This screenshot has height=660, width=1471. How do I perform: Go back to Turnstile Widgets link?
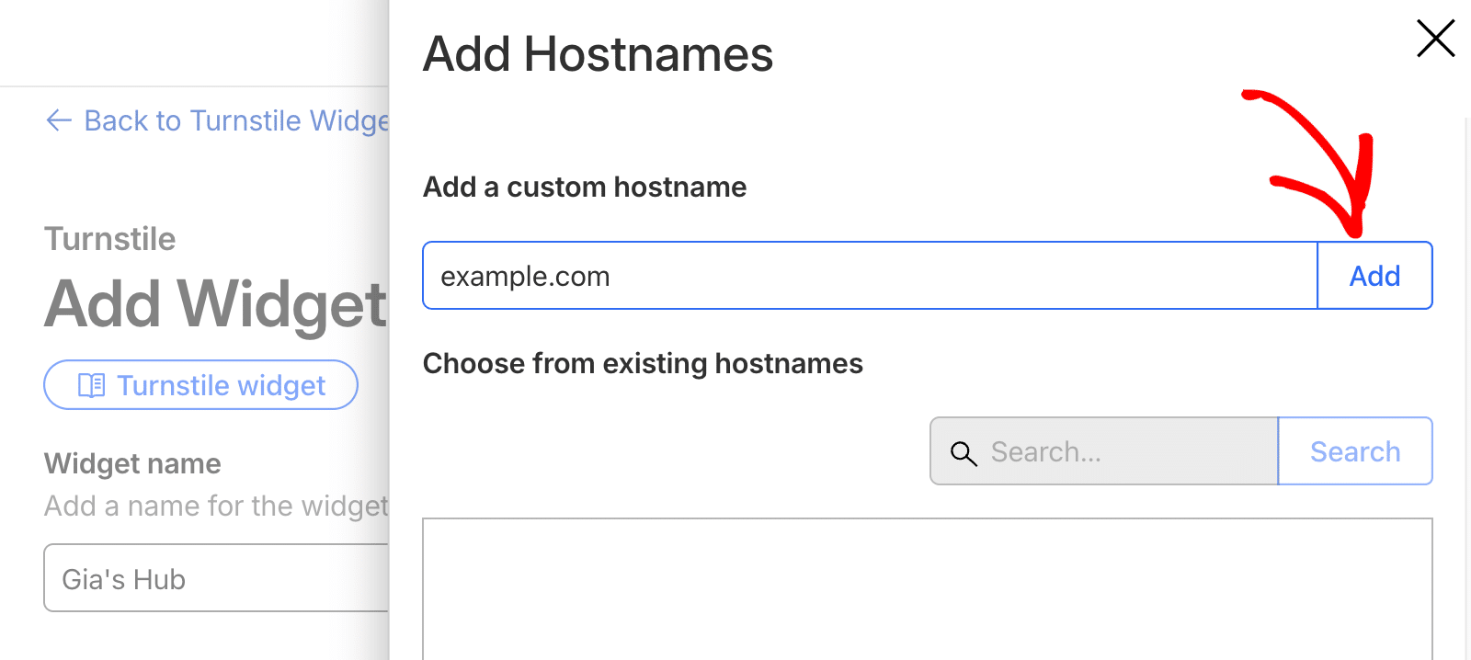[235, 120]
